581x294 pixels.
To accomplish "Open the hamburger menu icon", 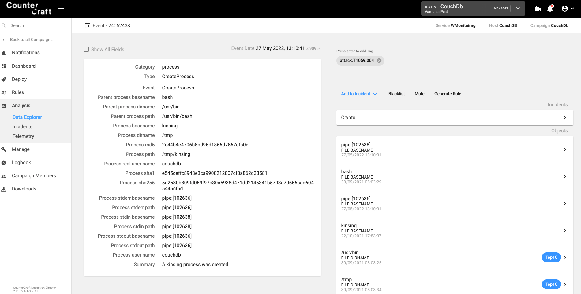I will [61, 9].
